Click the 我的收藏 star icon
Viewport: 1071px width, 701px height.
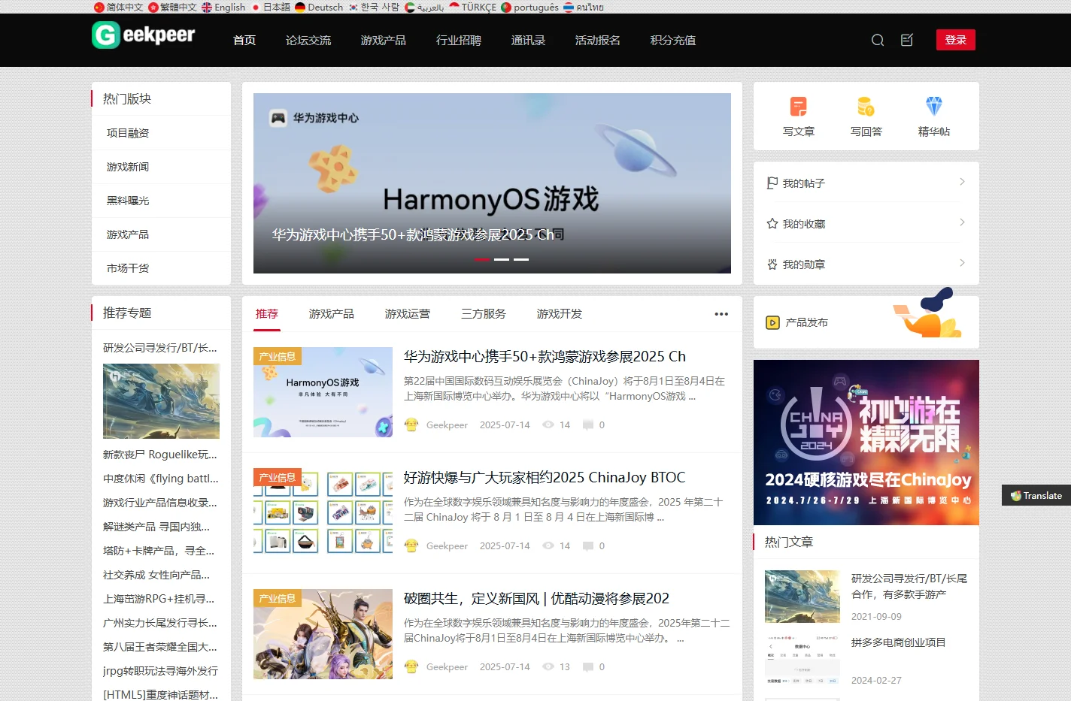(772, 224)
